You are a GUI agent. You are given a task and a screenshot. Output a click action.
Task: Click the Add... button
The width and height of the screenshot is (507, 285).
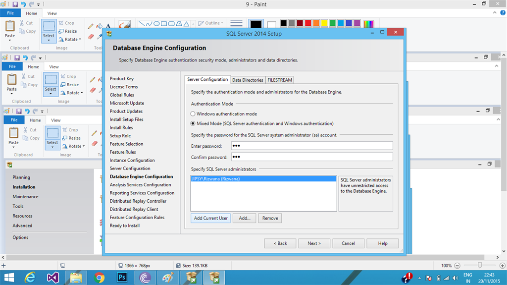tap(245, 218)
